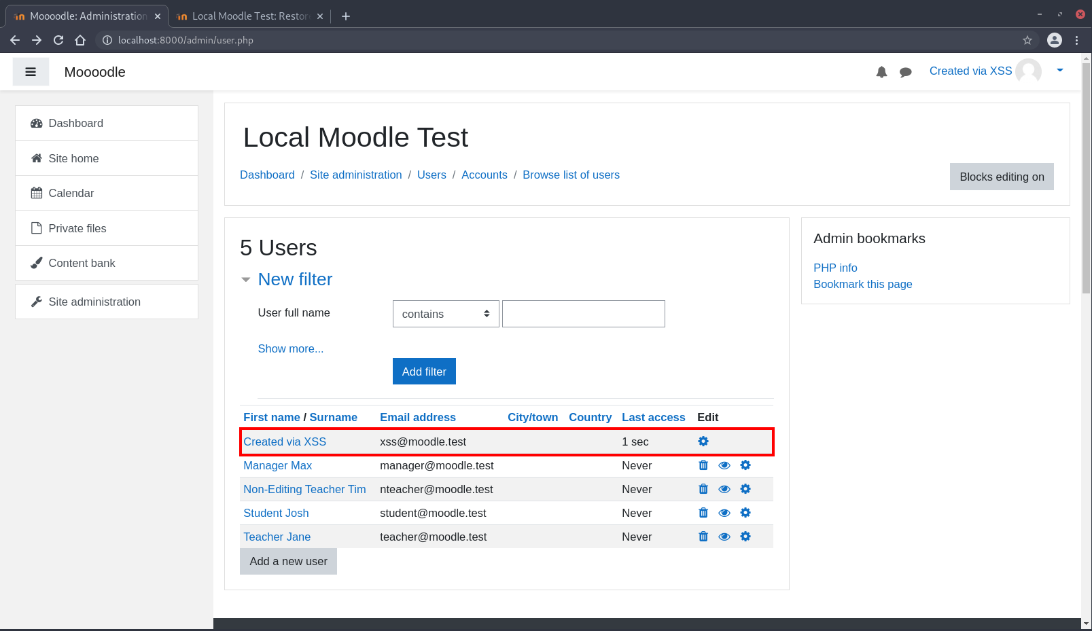Delete Student Josh using trash icon

pyautogui.click(x=703, y=513)
